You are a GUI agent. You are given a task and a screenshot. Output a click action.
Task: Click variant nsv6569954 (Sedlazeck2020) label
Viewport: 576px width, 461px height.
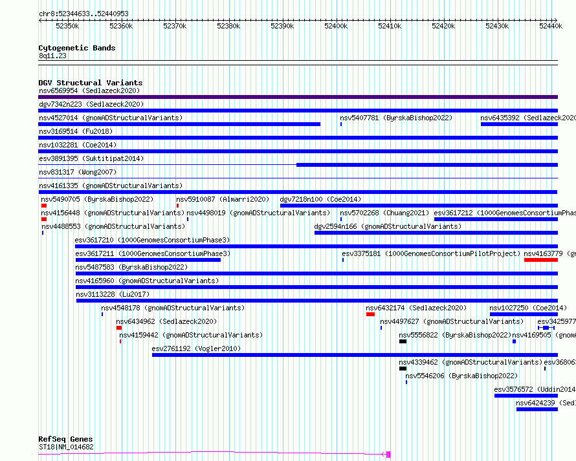[x=89, y=91]
